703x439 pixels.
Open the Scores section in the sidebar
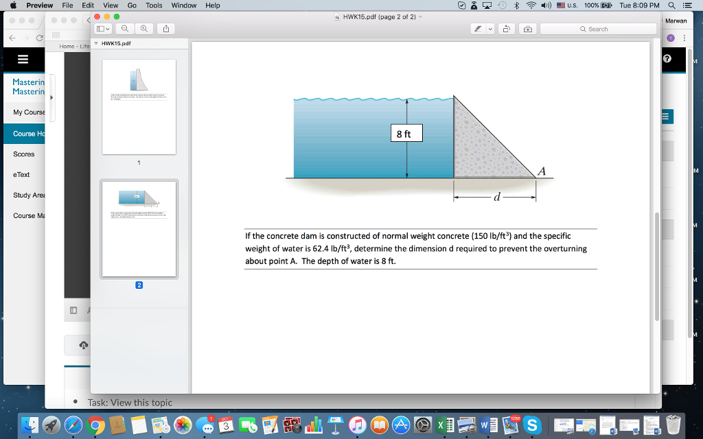coord(24,154)
